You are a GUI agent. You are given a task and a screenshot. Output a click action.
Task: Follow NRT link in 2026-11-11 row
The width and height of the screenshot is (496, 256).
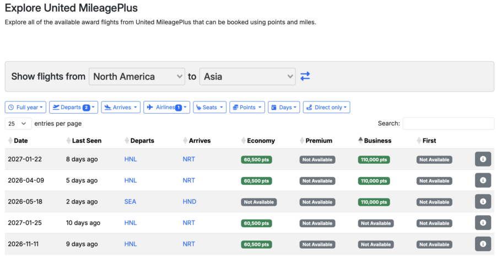[x=189, y=244]
